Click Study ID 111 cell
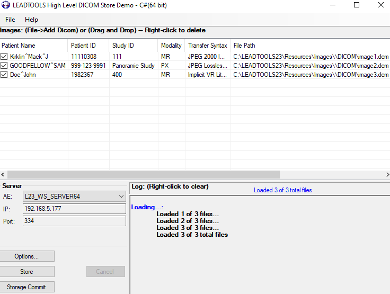390x294 pixels. (117, 57)
